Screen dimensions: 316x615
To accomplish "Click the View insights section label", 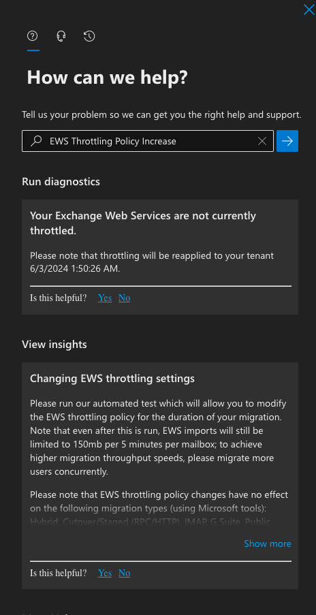I will (54, 345).
